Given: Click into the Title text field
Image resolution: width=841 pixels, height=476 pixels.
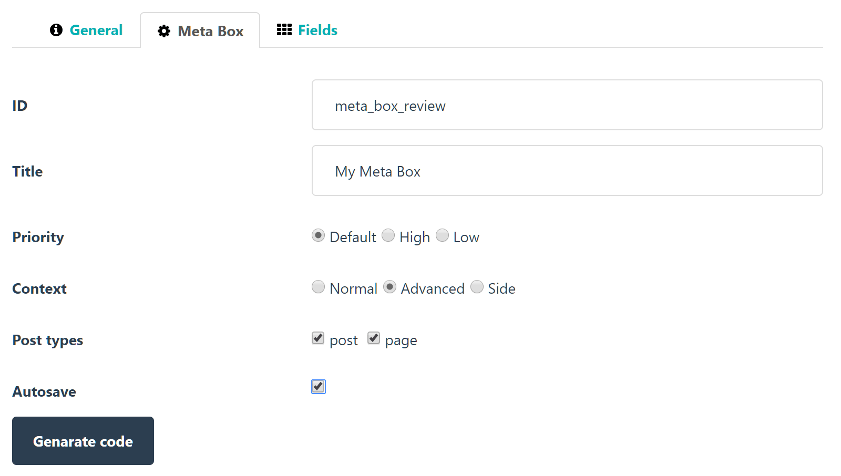Looking at the screenshot, I should (567, 171).
